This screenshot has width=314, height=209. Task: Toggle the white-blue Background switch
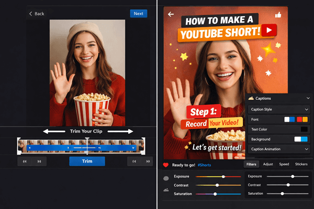(x=301, y=140)
